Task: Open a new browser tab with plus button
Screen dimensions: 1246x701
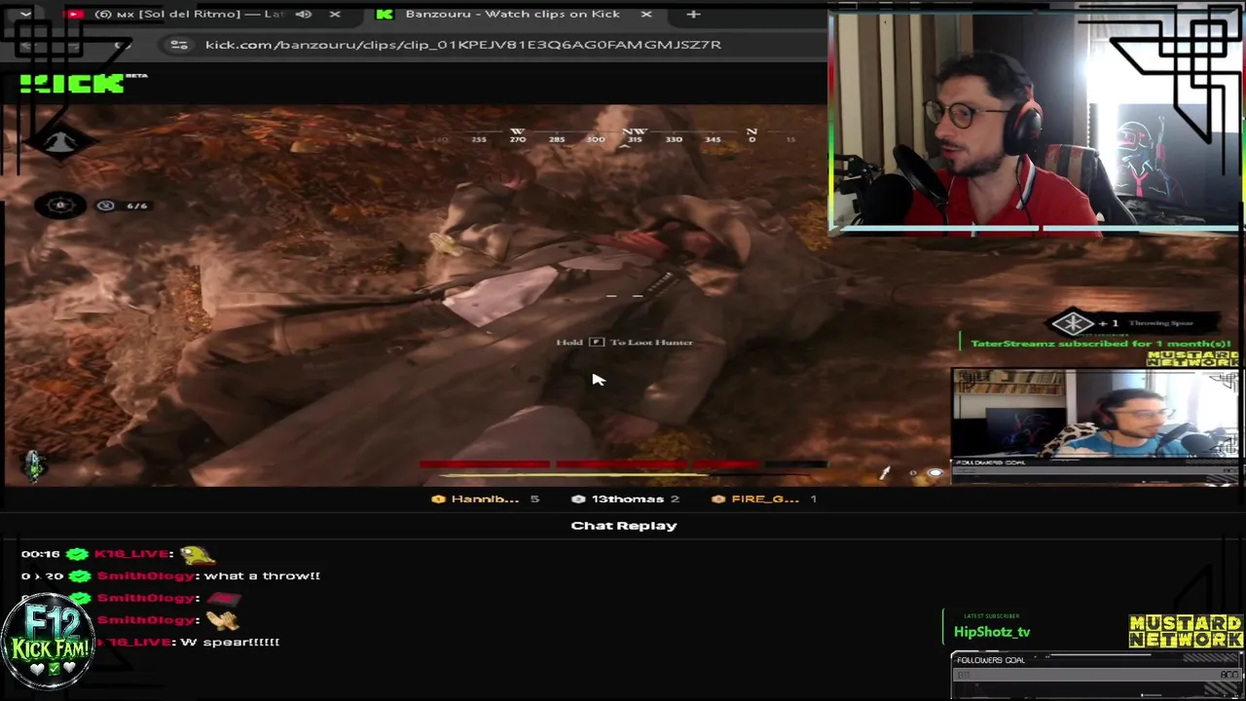Action: pyautogui.click(x=693, y=15)
